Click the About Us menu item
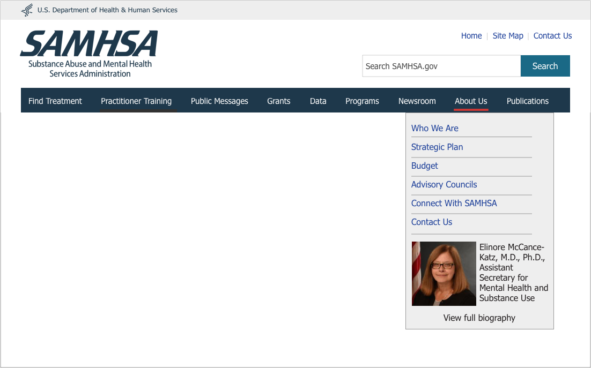591x368 pixels. click(x=471, y=101)
